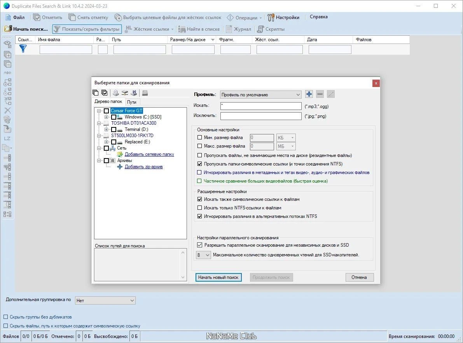Click the blue funnel filter icon

pos(23,49)
